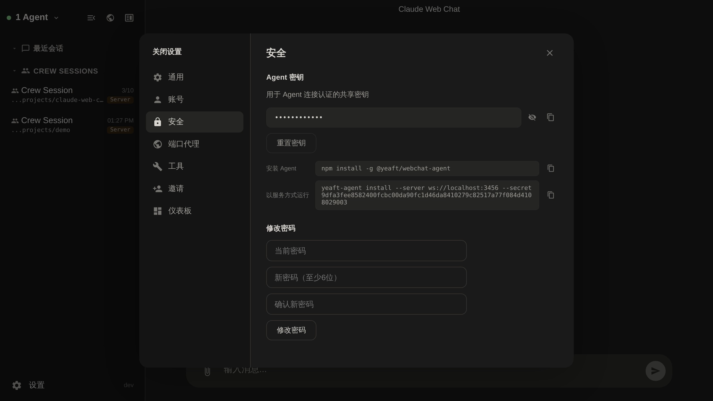Image resolution: width=713 pixels, height=401 pixels.
Task: Click the 当前密码 input field
Action: point(366,251)
